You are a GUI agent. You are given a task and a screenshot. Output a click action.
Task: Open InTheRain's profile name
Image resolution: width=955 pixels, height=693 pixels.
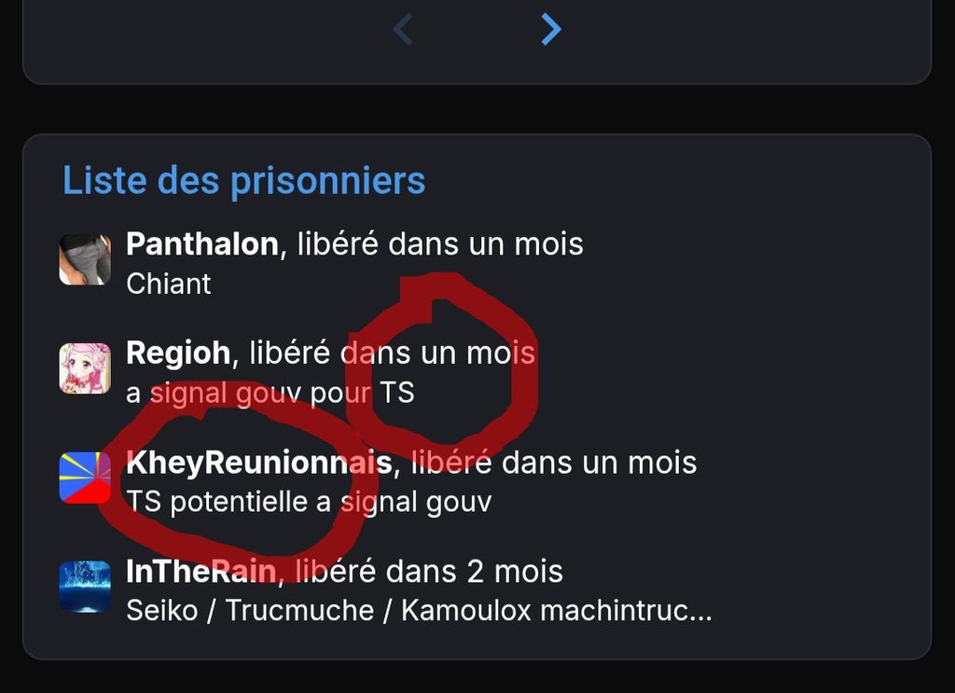[x=201, y=572]
